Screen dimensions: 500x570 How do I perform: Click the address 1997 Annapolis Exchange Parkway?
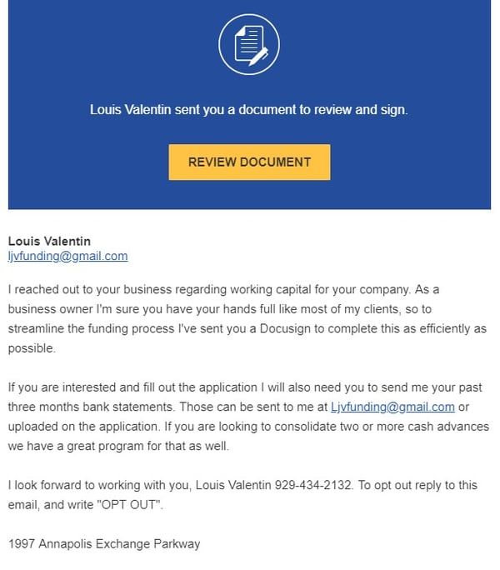tap(104, 544)
